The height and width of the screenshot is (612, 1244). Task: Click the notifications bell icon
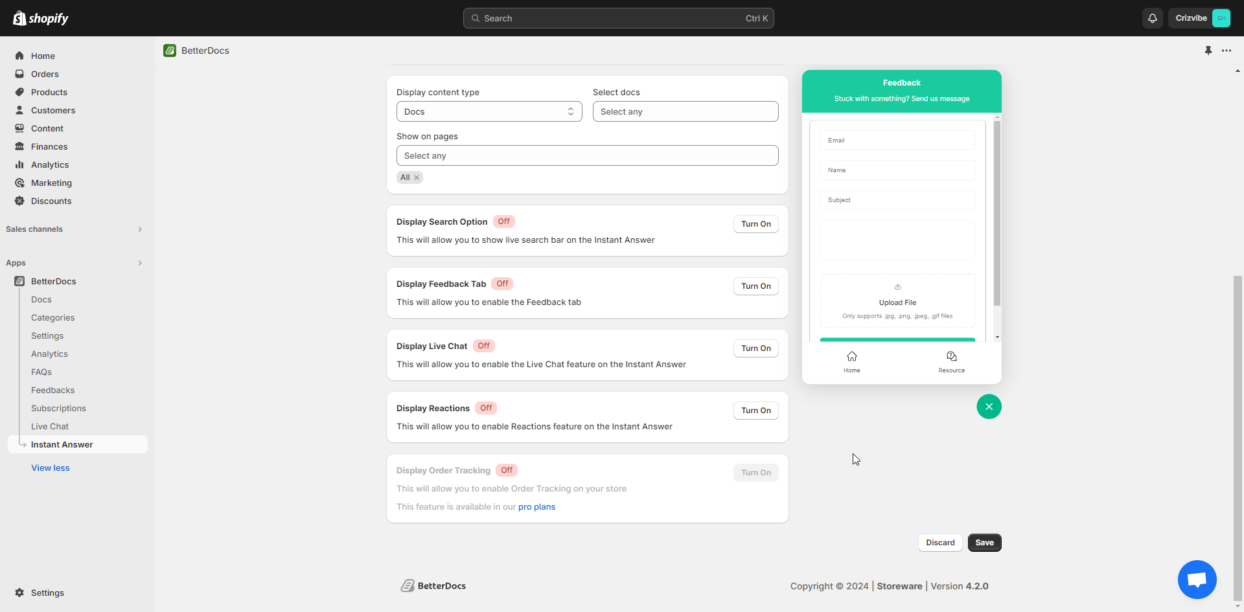pyautogui.click(x=1153, y=18)
